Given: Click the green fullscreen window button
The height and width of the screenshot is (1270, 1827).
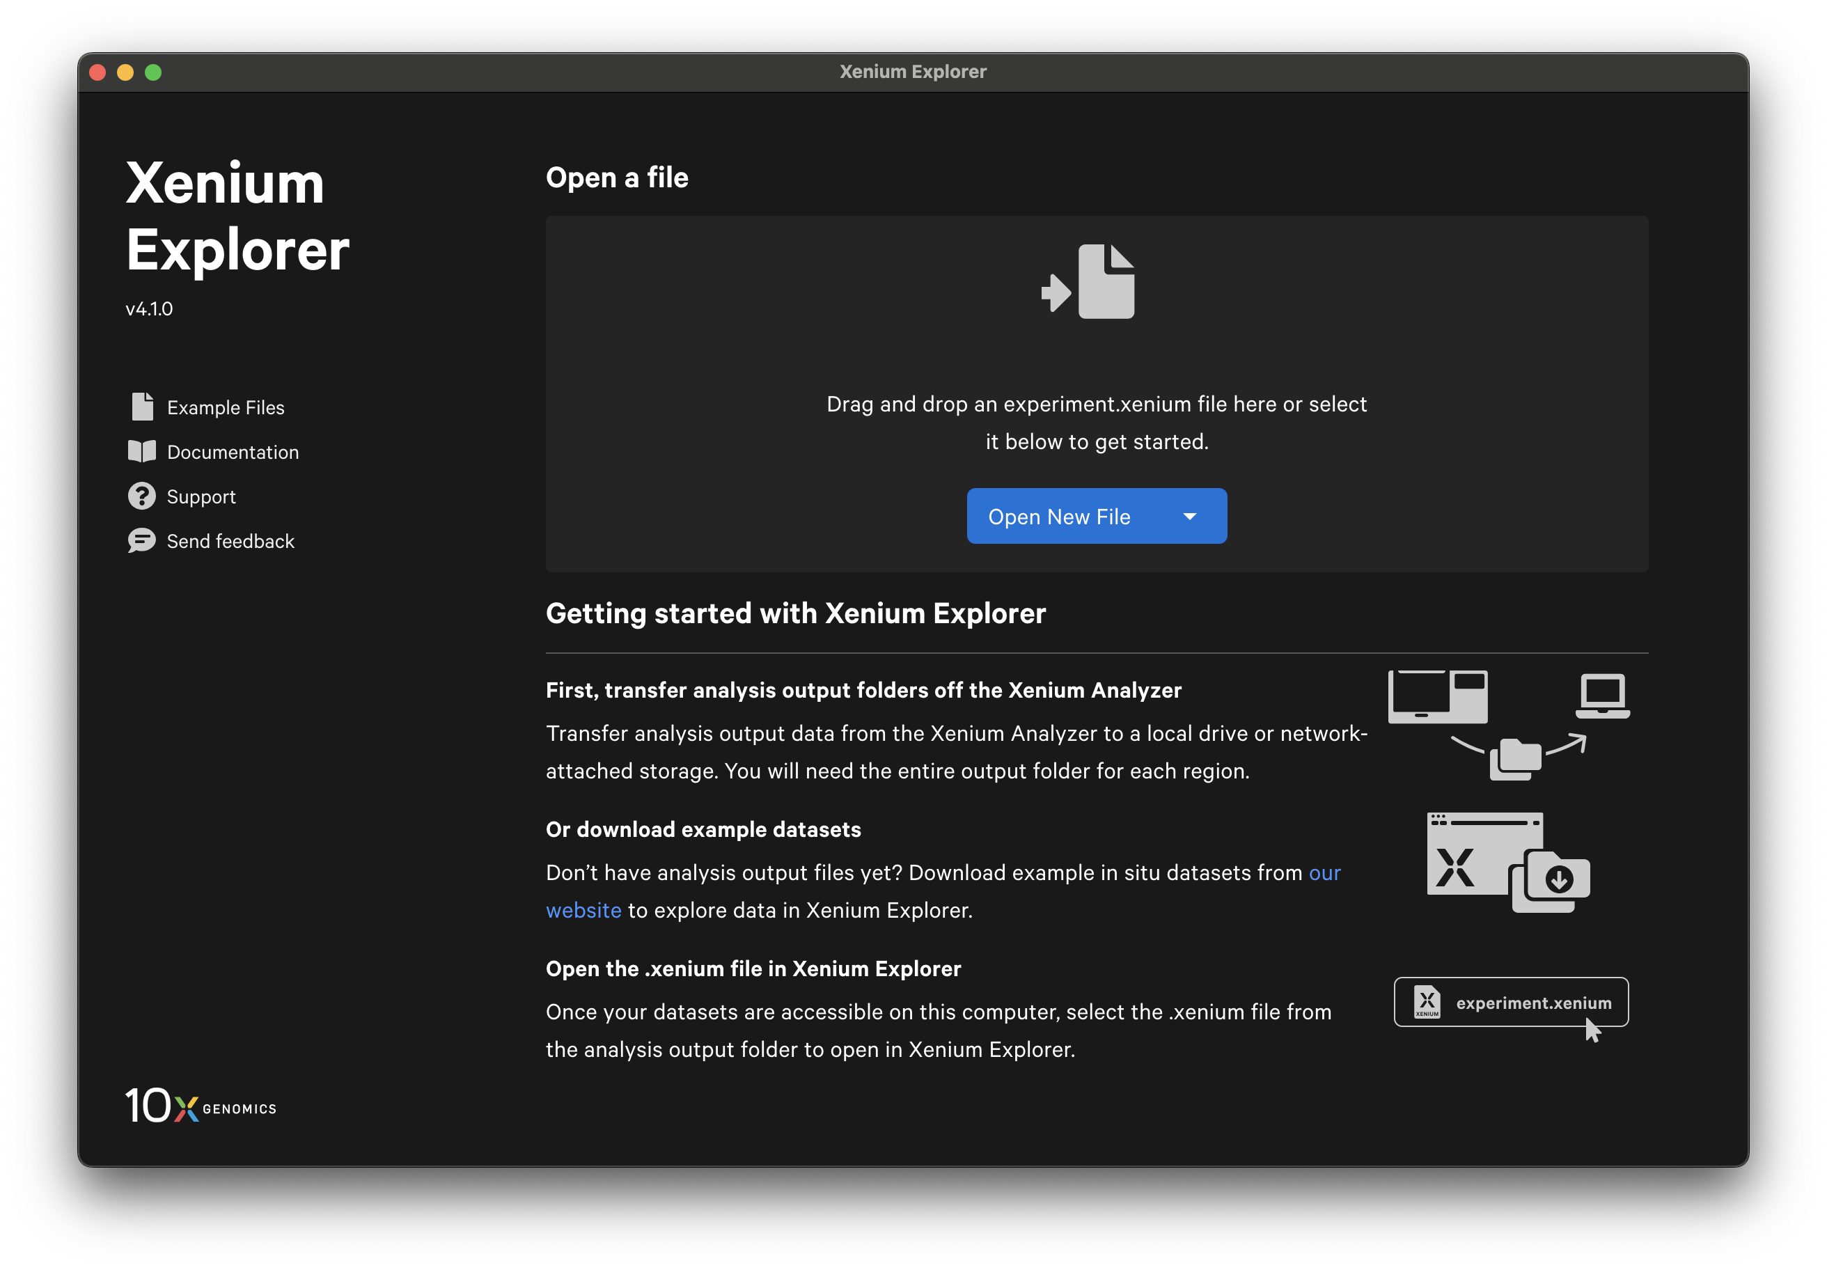Looking at the screenshot, I should point(154,72).
